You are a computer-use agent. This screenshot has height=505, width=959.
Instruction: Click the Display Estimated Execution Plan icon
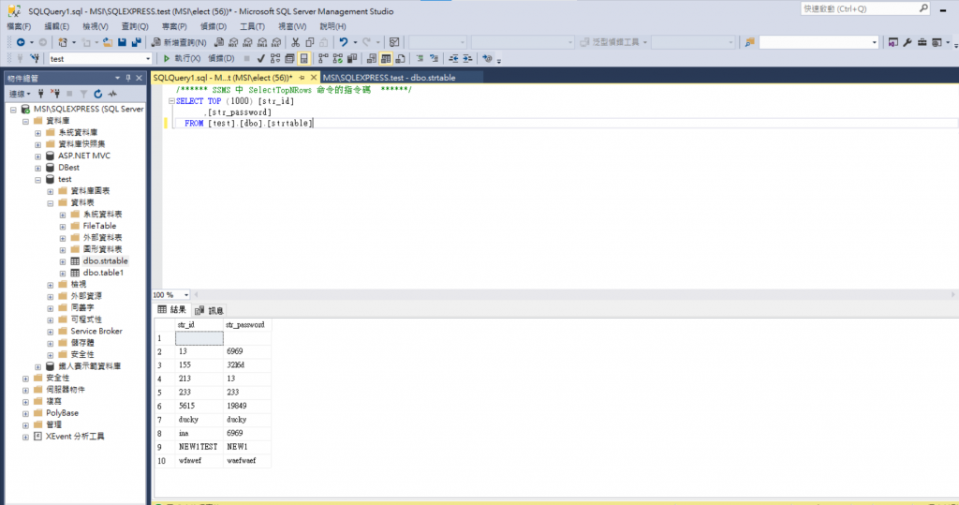[x=275, y=59]
